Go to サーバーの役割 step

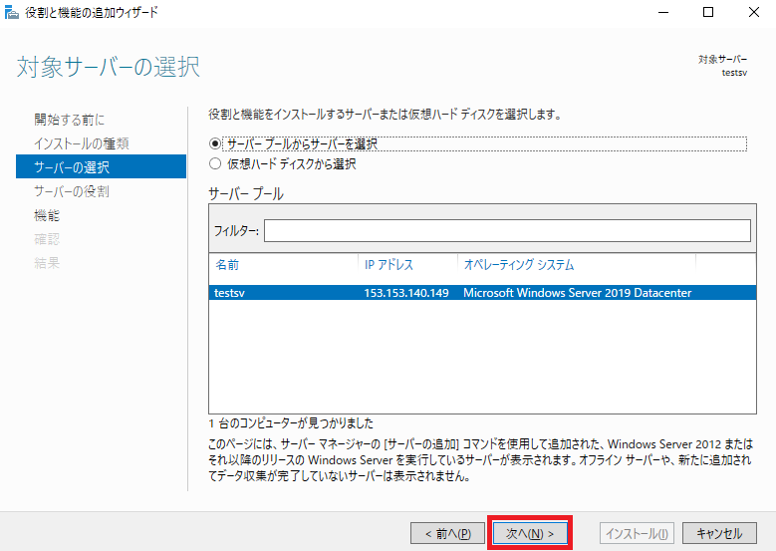tap(72, 191)
